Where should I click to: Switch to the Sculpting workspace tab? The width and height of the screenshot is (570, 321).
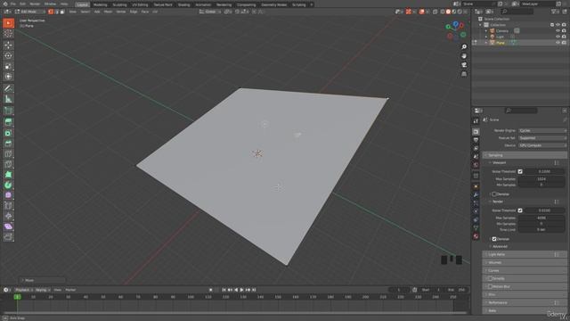pyautogui.click(x=119, y=4)
